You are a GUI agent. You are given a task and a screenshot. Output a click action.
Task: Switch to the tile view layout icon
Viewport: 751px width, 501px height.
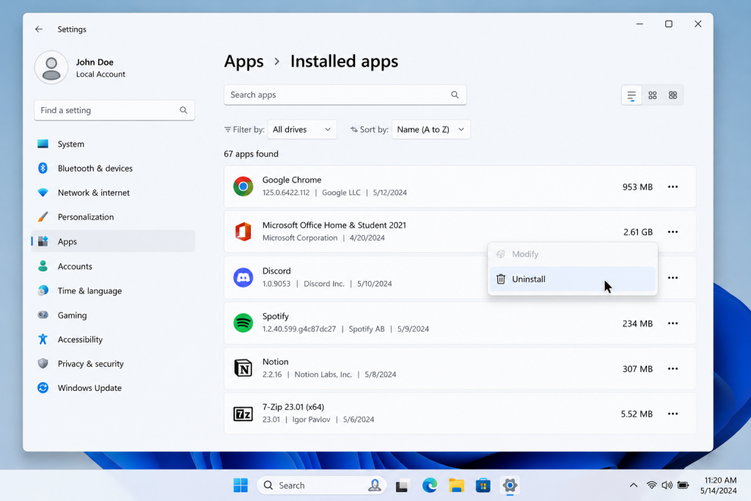pos(673,95)
